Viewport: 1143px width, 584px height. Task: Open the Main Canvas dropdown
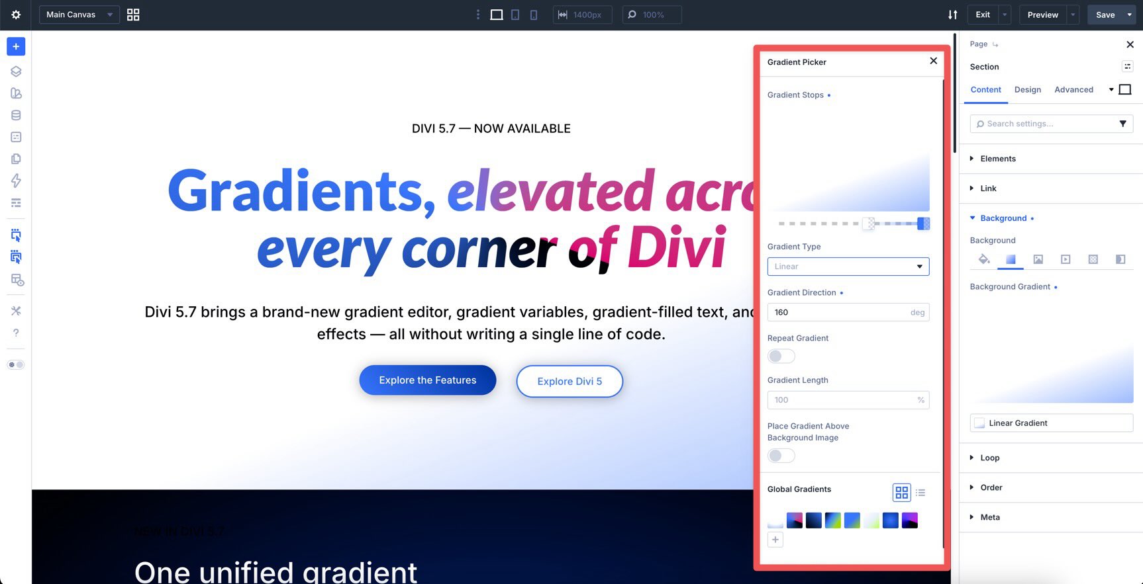click(x=79, y=15)
